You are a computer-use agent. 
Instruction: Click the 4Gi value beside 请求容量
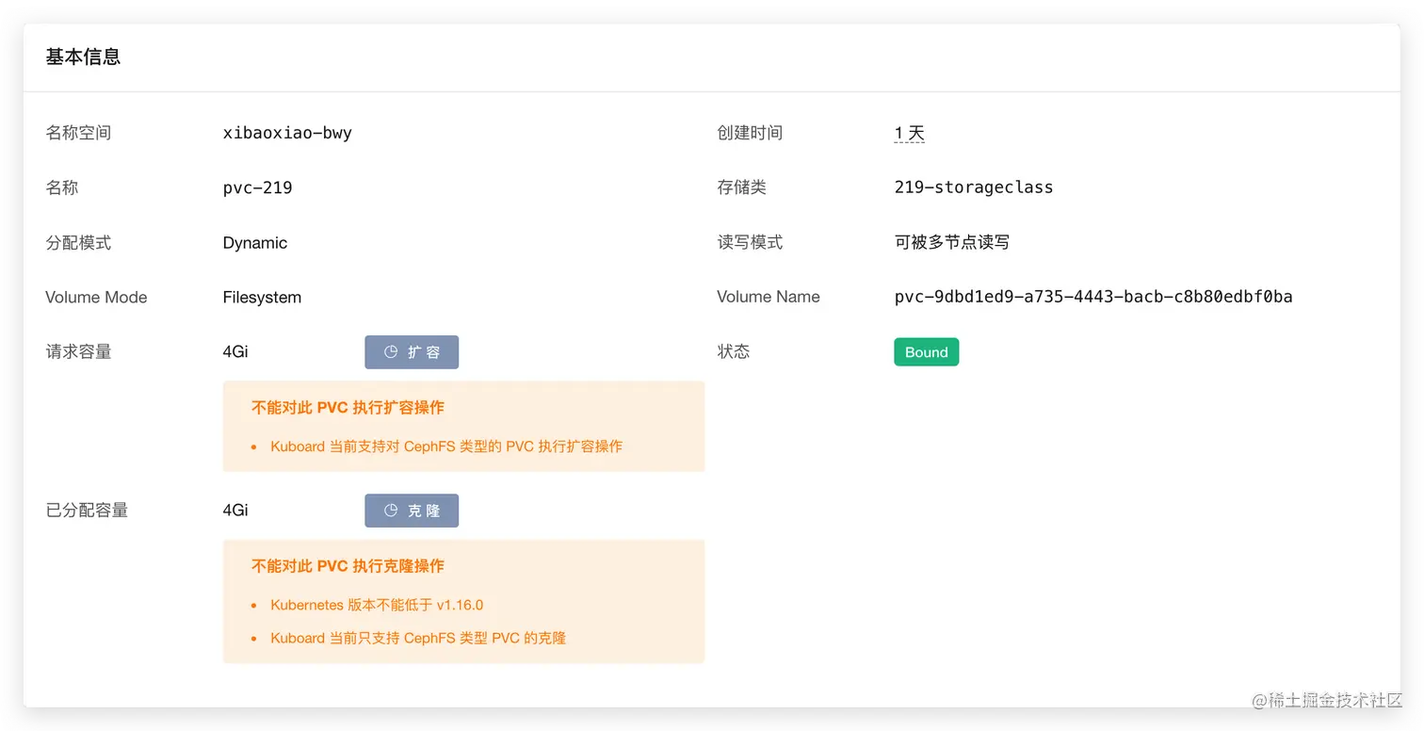(235, 351)
